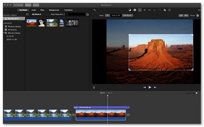This screenshot has width=204, height=127.
Task: Open clip filter and audio effects icon
Action: click(165, 10)
